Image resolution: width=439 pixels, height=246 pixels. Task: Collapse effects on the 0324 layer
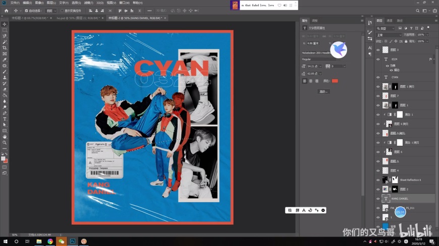tap(434, 59)
